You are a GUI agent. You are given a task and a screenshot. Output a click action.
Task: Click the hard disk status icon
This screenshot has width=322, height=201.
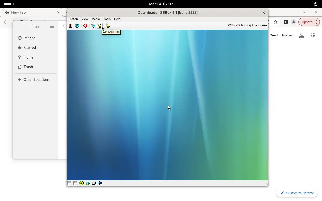(x=94, y=183)
